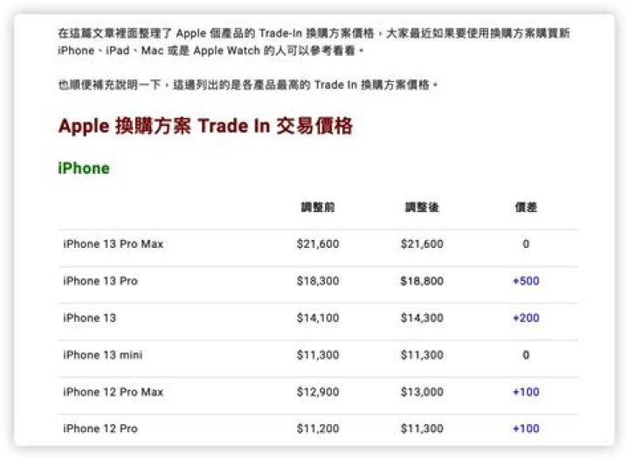Click the intro paragraph beginning 在這篇文章裡面
The width and height of the screenshot is (629, 460).
[314, 42]
